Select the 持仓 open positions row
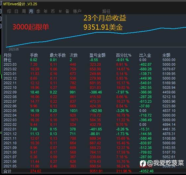Screen dimensions: 186x175 pos(90,60)
